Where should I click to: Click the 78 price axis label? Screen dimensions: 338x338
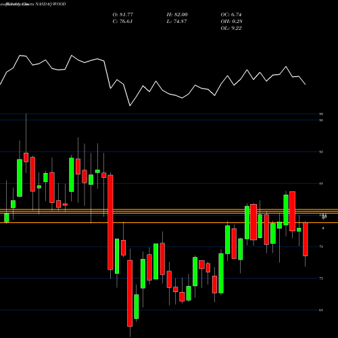pyautogui.click(x=321, y=247)
